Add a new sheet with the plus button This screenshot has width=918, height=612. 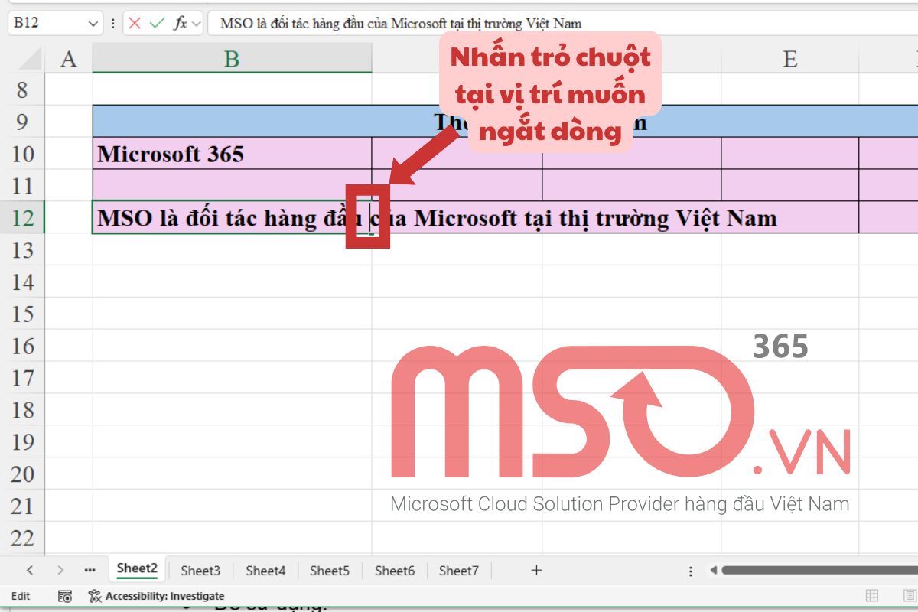[536, 570]
